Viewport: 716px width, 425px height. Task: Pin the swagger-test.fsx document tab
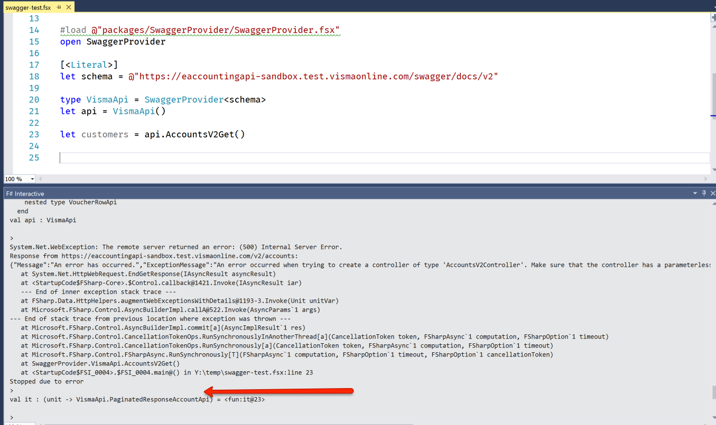[60, 8]
